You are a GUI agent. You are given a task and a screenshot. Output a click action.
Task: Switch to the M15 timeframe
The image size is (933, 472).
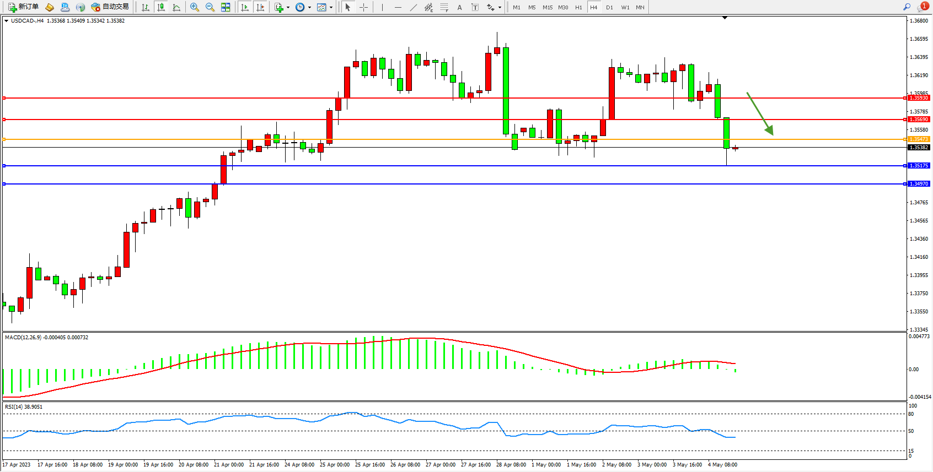(547, 7)
